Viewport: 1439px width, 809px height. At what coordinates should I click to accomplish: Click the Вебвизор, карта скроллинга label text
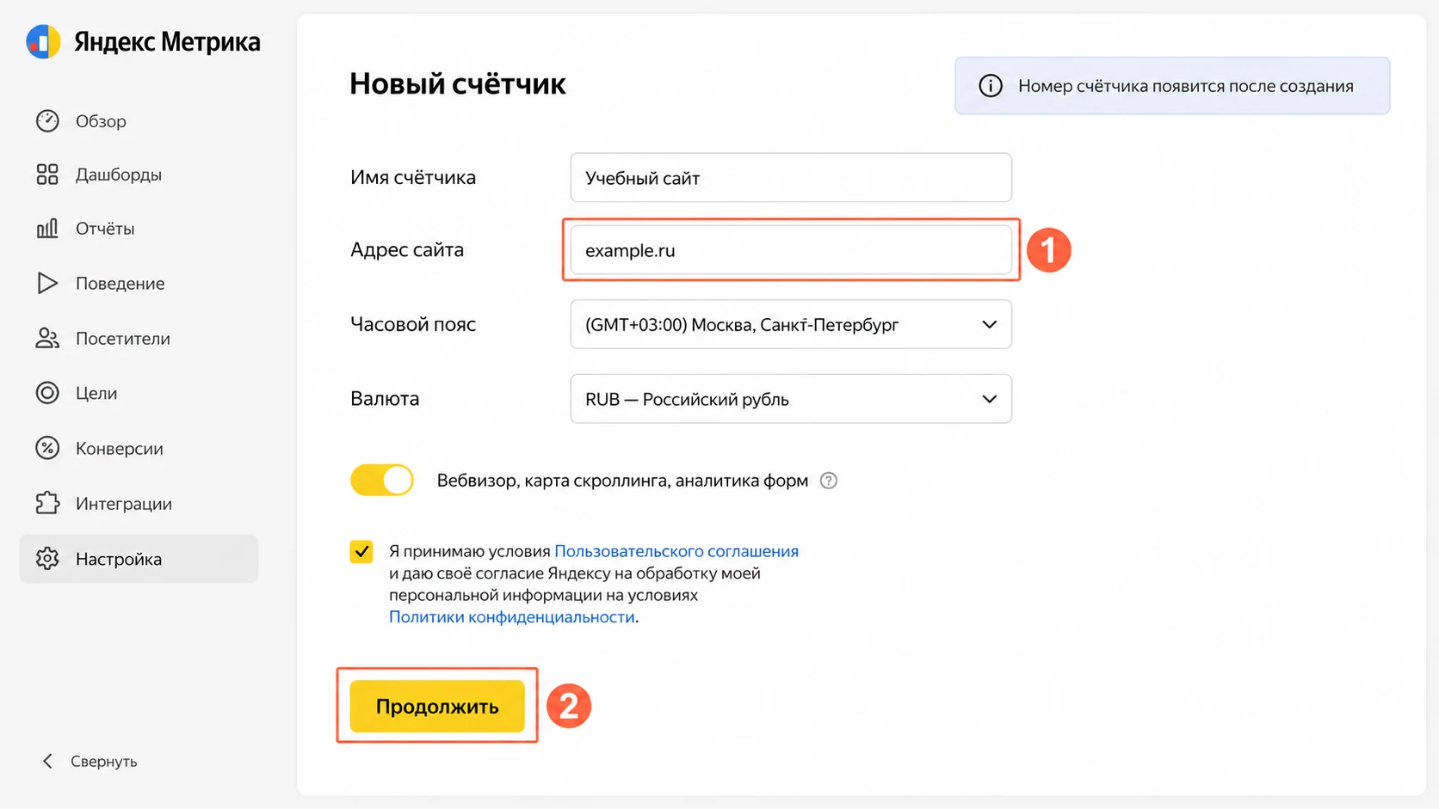pyautogui.click(x=622, y=481)
